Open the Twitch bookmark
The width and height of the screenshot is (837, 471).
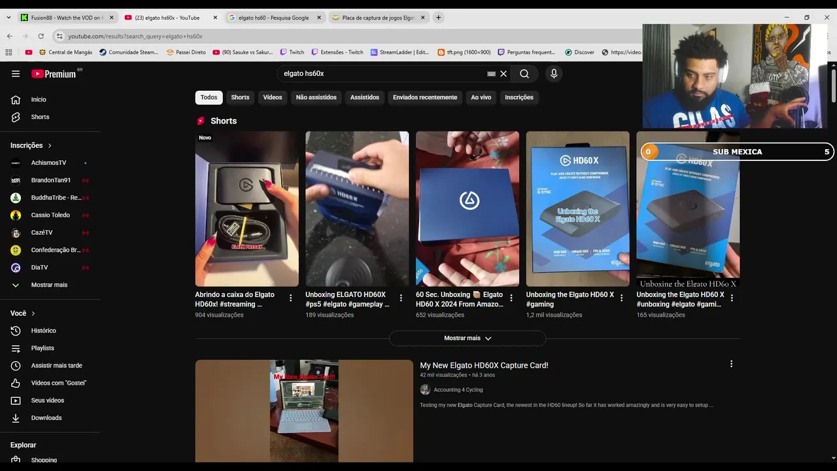point(292,52)
